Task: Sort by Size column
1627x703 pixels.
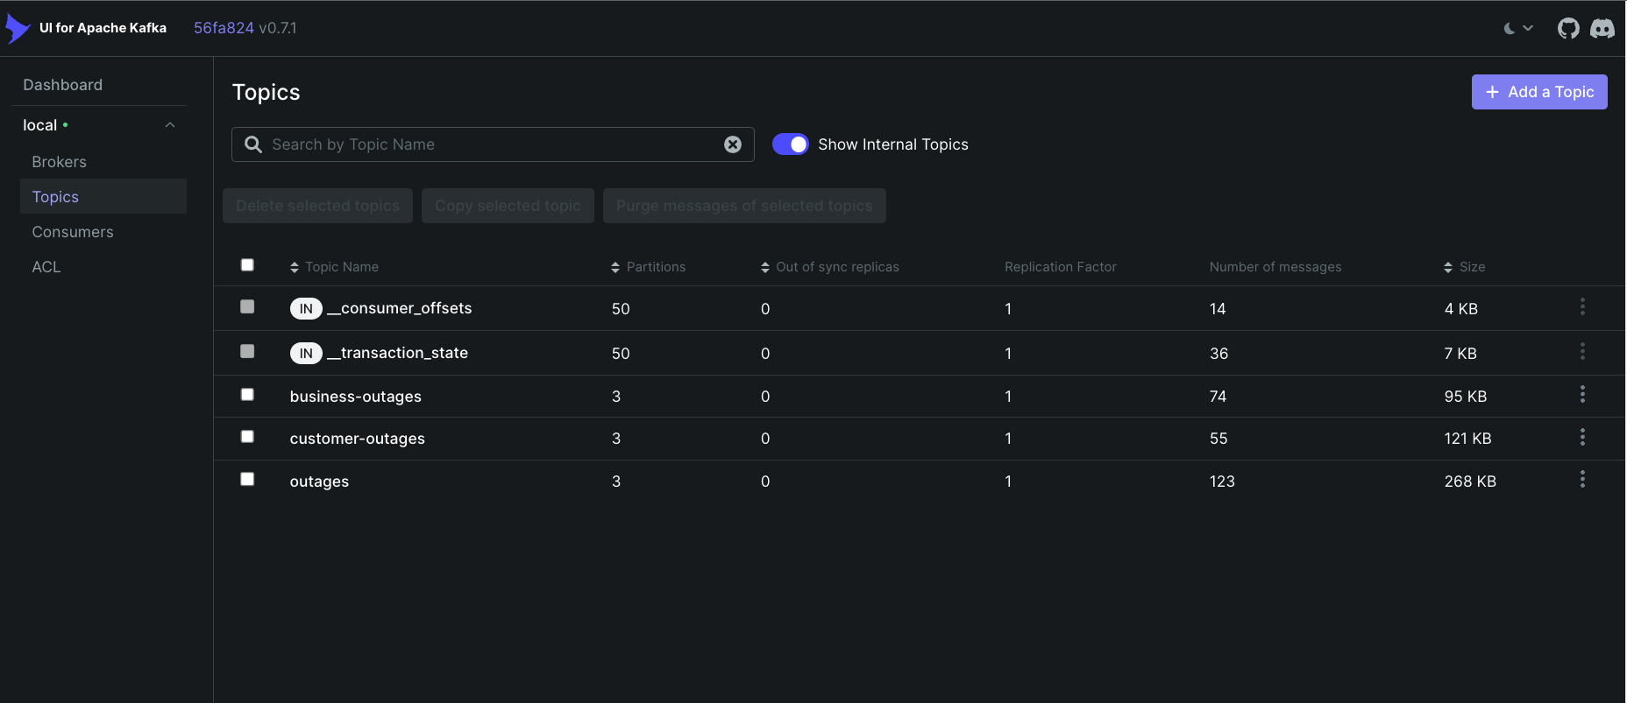Action: (x=1465, y=267)
